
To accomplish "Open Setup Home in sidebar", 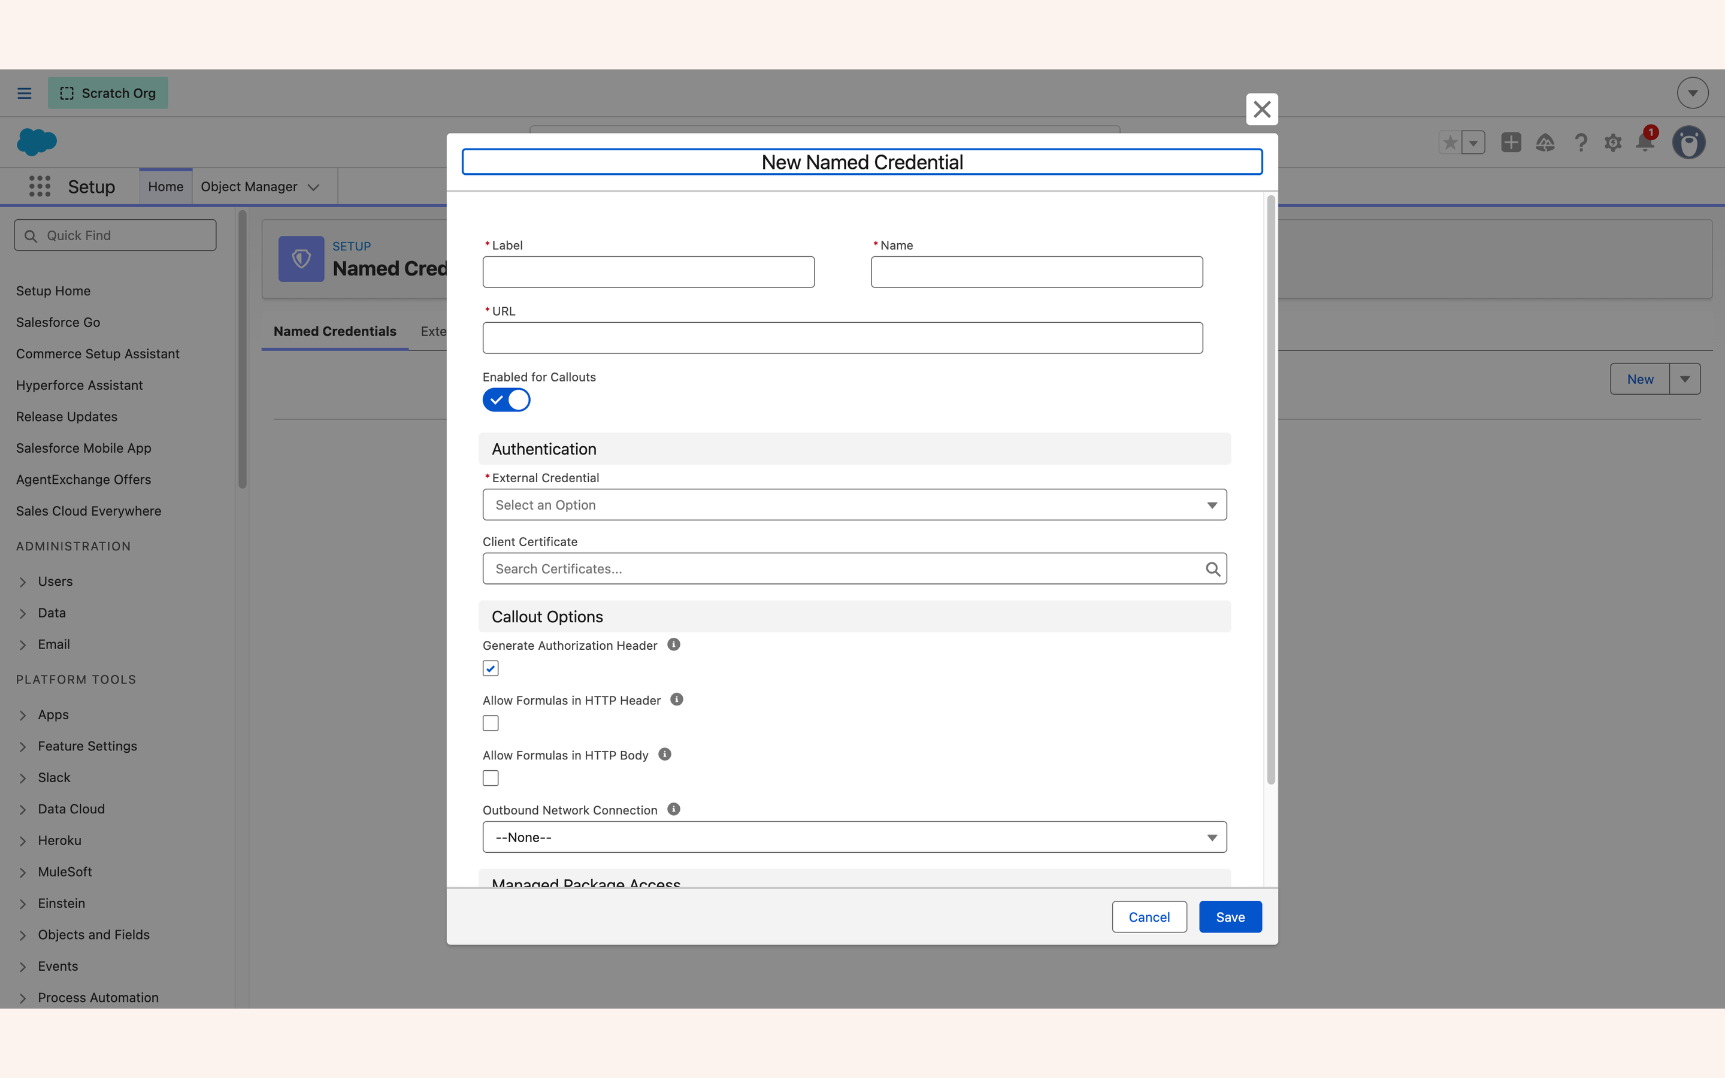I will [x=53, y=291].
